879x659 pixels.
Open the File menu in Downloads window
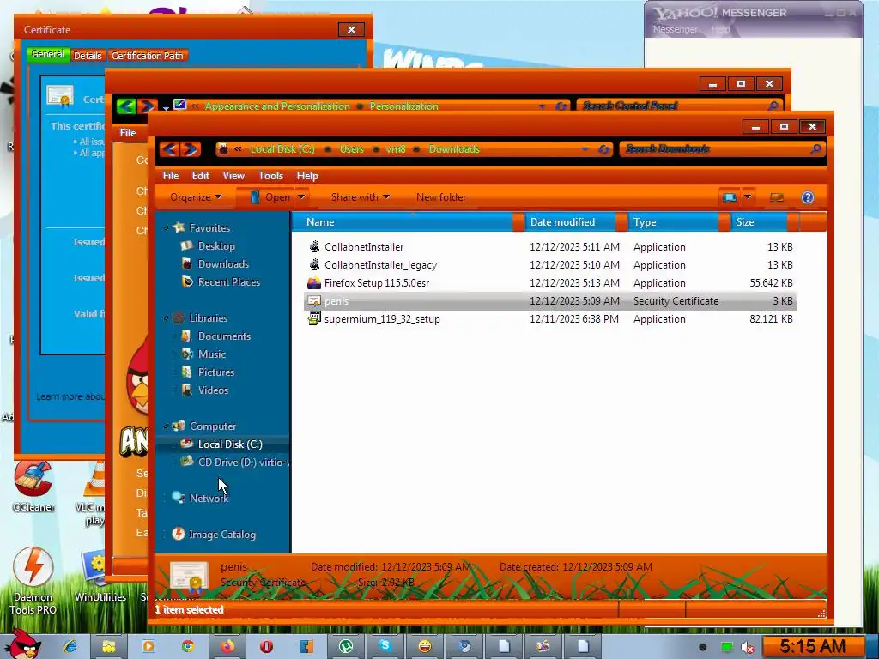pos(171,175)
